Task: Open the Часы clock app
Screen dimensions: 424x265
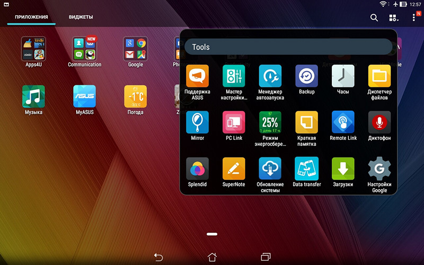Action: click(343, 76)
